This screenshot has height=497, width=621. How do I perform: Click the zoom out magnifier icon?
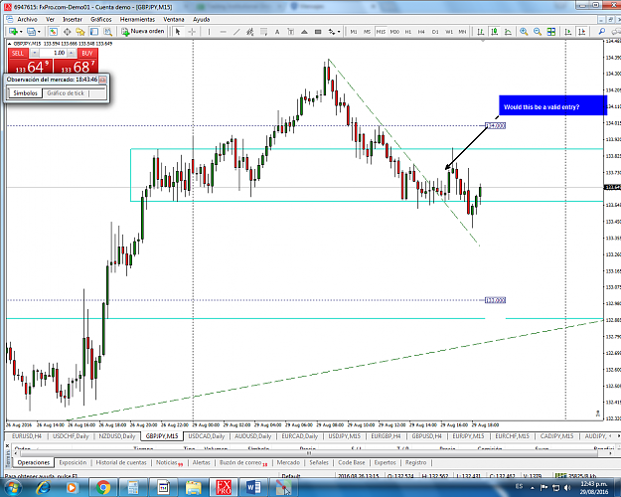[x=537, y=31]
